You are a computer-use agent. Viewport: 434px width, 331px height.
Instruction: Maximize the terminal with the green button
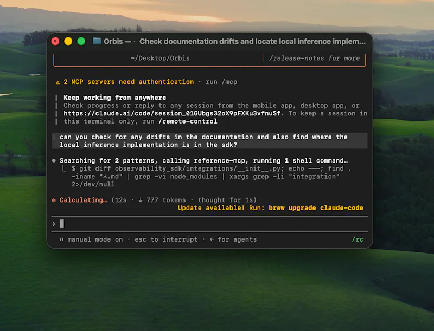(x=81, y=41)
